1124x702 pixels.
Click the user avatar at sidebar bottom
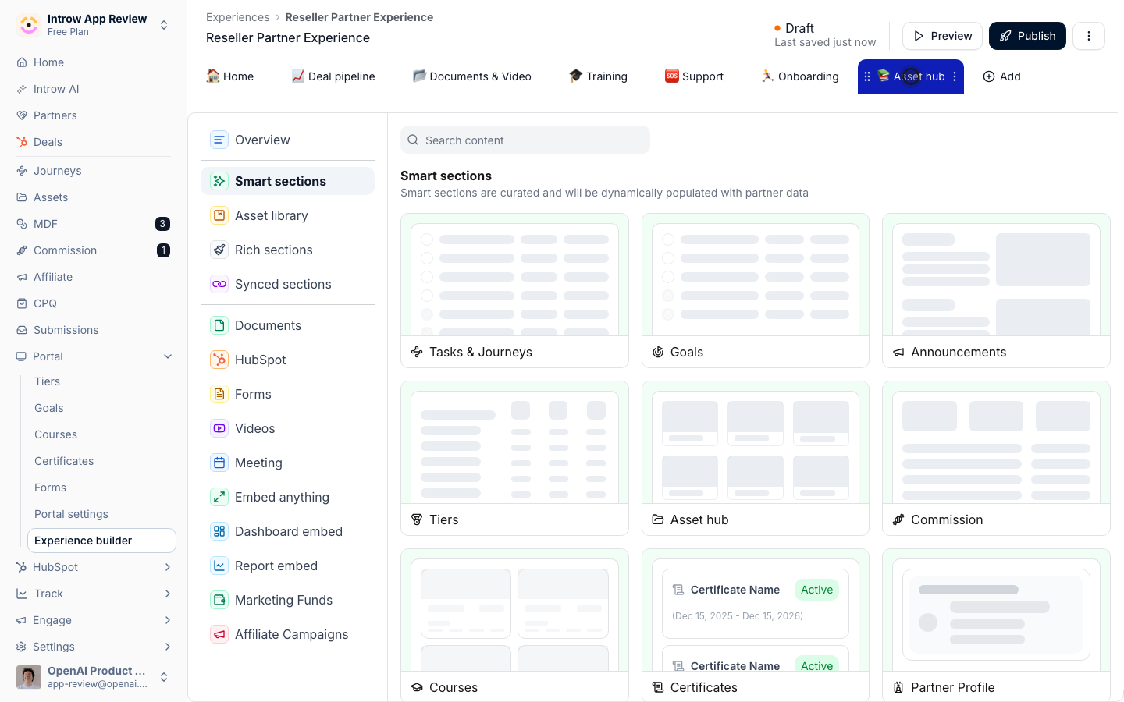coord(29,677)
